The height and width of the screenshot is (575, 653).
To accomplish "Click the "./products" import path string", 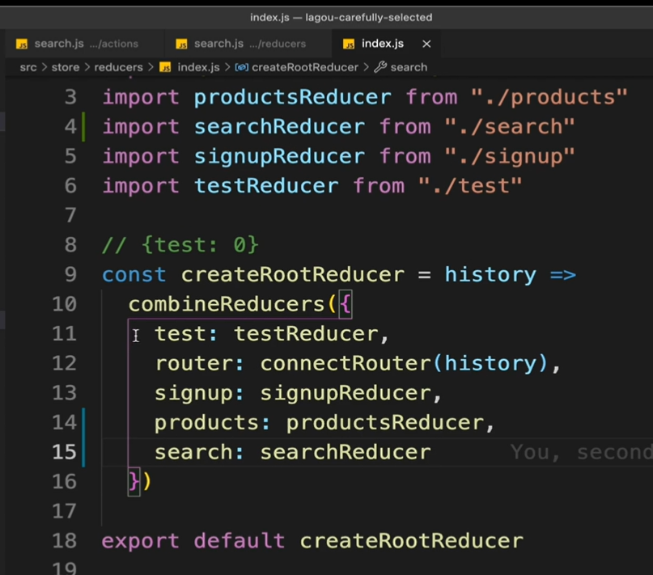I will [549, 98].
